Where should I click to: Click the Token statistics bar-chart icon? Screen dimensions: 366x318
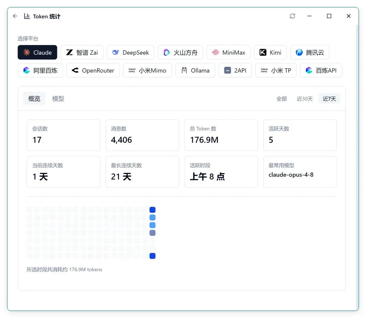(x=27, y=16)
